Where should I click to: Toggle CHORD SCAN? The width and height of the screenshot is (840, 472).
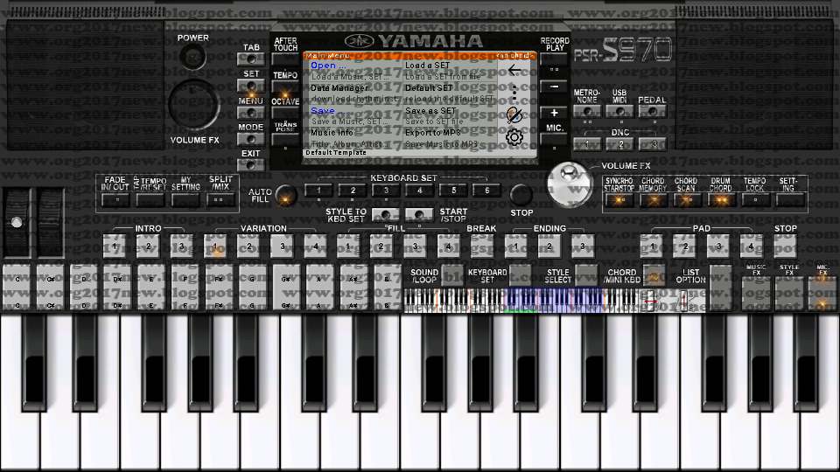pos(687,200)
